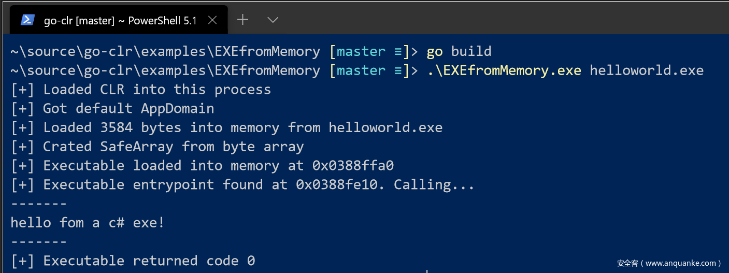Click the dashed separator above the hello output
This screenshot has width=729, height=273.
(x=39, y=204)
